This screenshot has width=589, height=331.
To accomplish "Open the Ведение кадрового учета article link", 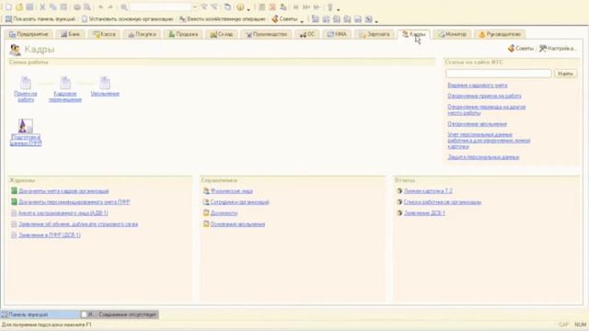I will (x=478, y=86).
